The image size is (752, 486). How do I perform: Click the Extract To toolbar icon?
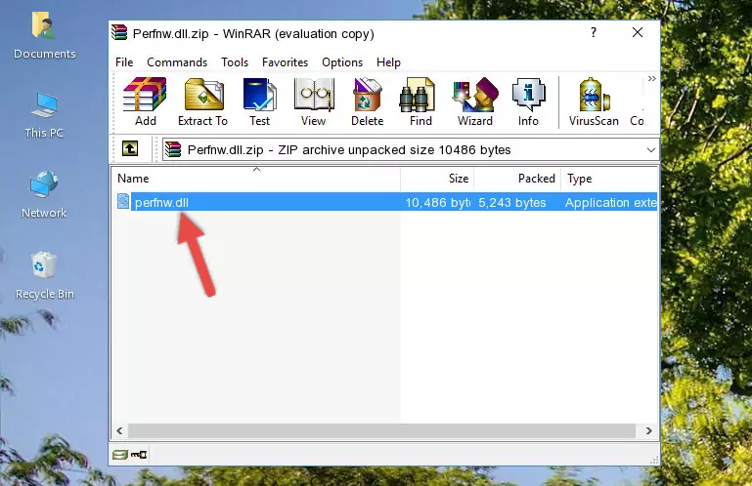click(x=202, y=102)
